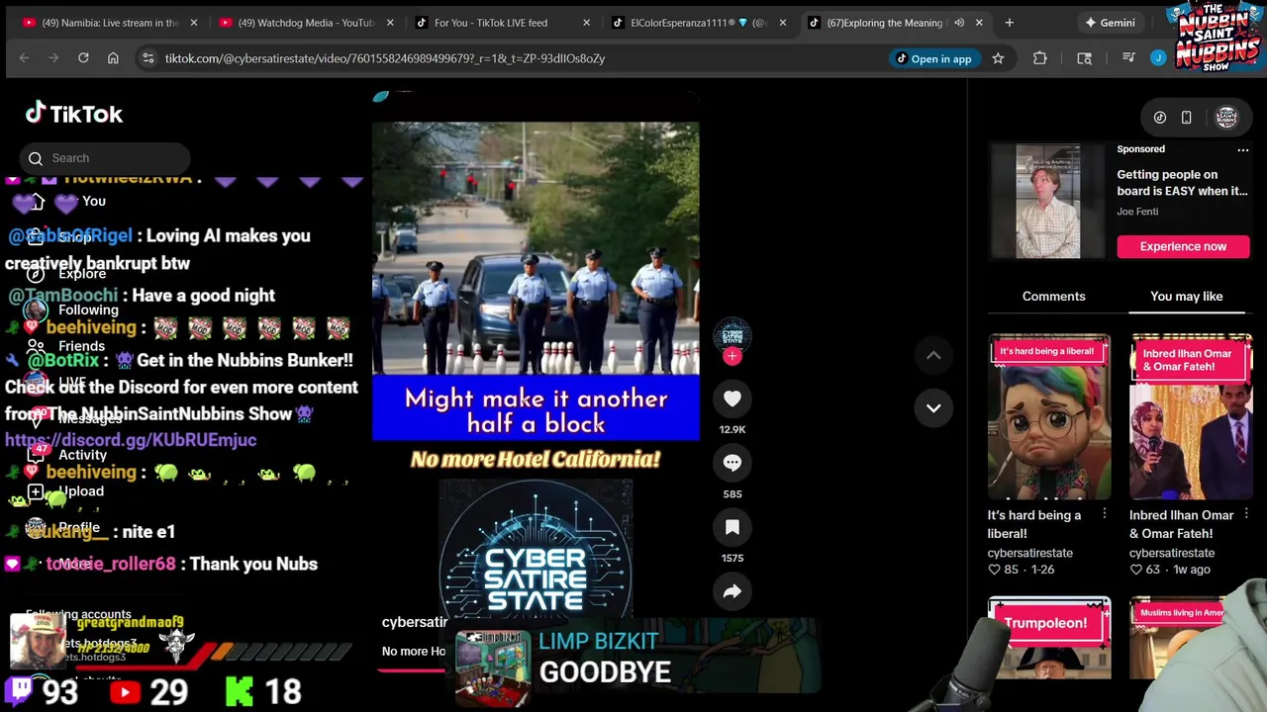This screenshot has height=712, width=1267.
Task: Reload the browser page
Action: (x=83, y=58)
